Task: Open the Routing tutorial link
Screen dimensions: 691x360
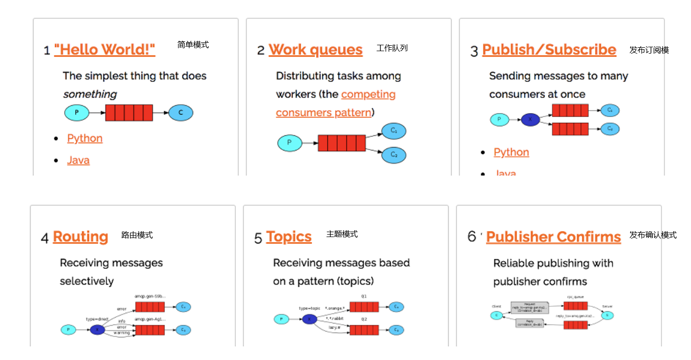Action: pyautogui.click(x=80, y=237)
